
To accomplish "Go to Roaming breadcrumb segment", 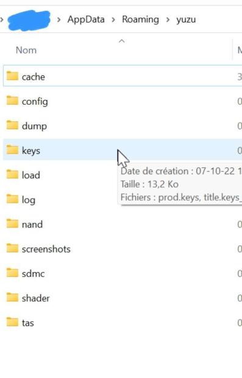I will (141, 19).
